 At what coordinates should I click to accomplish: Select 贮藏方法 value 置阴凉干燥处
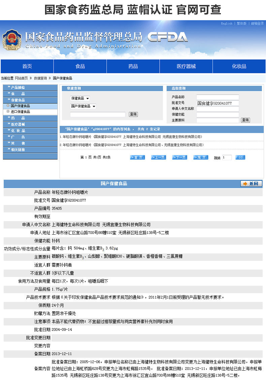64,313
